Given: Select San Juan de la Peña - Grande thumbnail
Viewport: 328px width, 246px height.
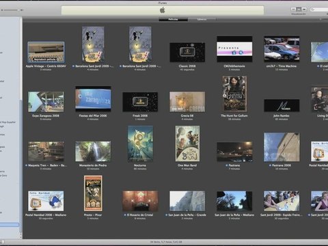Looking at the screenshot, I should point(187,201).
